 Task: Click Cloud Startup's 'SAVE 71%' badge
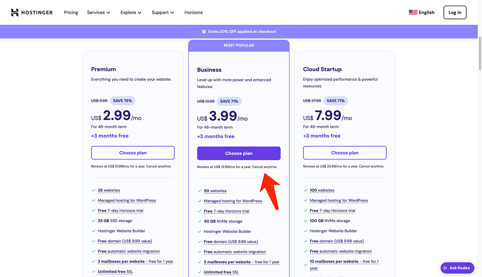[335, 101]
